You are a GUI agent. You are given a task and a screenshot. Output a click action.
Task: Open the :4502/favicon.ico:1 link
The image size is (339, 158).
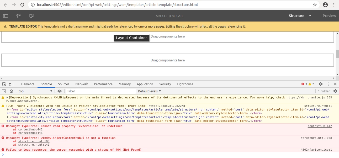(316, 150)
